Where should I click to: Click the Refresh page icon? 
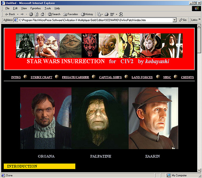pyautogui.click(x=37, y=14)
